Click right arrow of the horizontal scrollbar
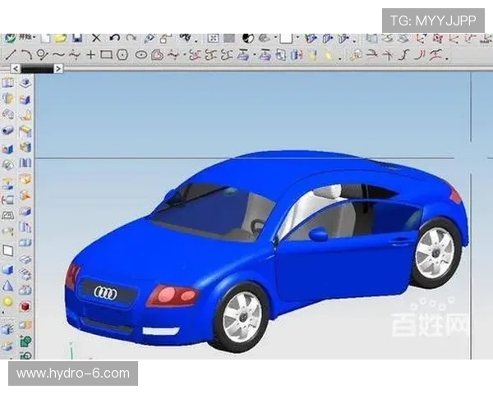The image size is (493, 394). [59, 69]
